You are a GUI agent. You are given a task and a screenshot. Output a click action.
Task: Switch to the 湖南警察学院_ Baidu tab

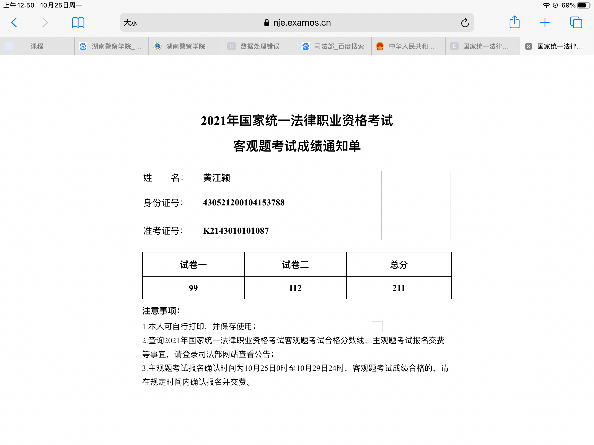[111, 46]
